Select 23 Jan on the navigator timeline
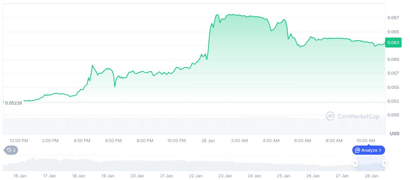410x180 pixels. pos(225,176)
